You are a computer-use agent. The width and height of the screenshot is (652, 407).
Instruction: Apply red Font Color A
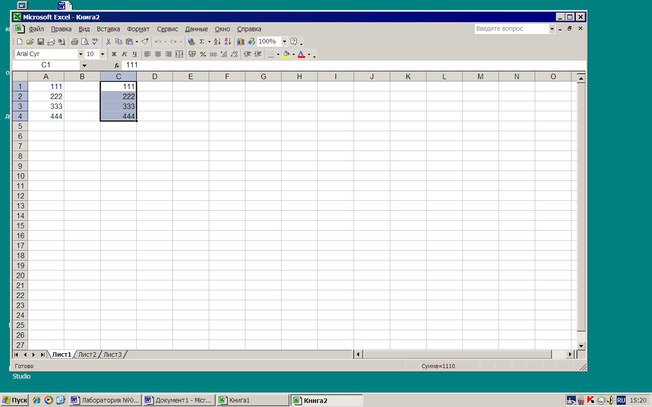(x=302, y=54)
